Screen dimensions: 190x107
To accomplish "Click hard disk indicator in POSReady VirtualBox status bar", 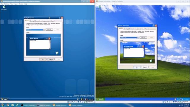I will pos(68,102).
